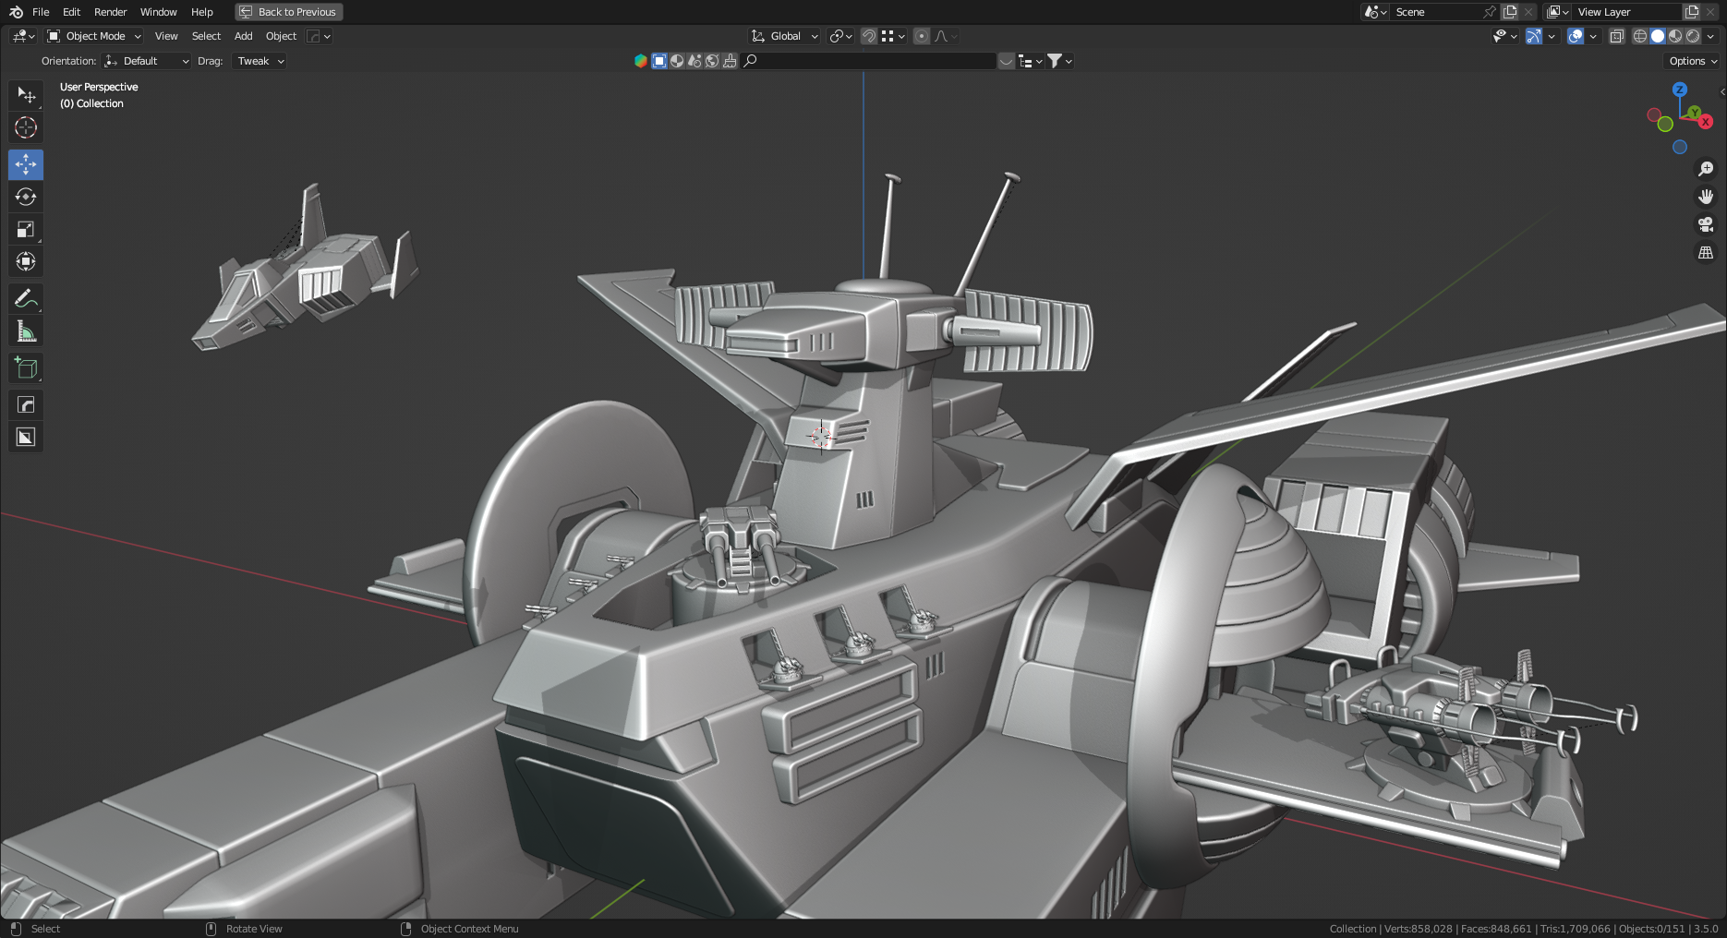This screenshot has width=1727, height=938.
Task: Switch to wireframe viewport shading
Action: pos(1640,36)
